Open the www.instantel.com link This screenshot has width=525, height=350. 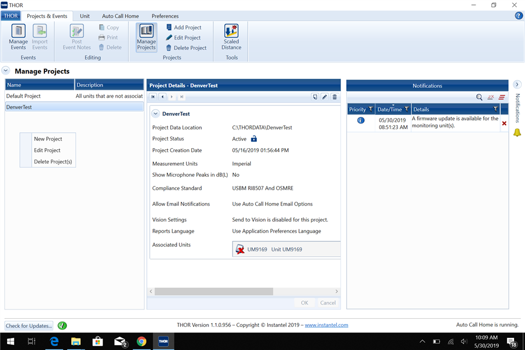[326, 325]
